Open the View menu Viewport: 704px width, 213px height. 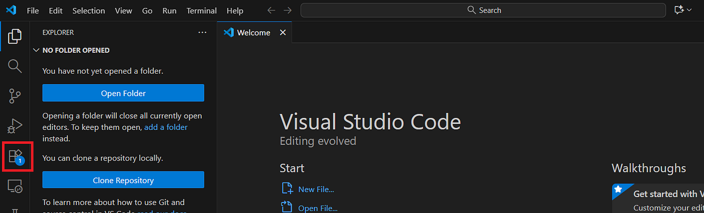[x=123, y=11]
